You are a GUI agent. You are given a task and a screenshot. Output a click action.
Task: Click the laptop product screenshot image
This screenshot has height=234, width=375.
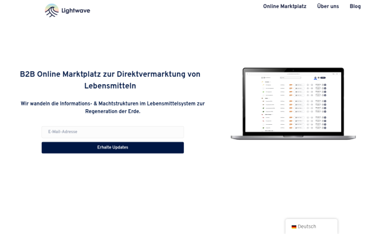click(293, 104)
